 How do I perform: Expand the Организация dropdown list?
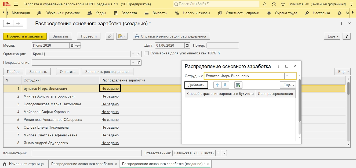pyautogui.click(x=133, y=54)
